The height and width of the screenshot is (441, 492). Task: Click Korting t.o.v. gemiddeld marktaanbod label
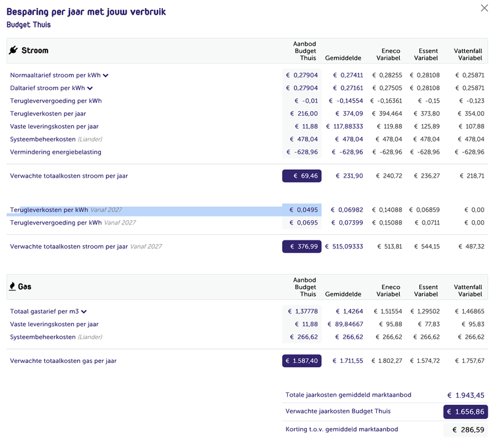[342, 429]
